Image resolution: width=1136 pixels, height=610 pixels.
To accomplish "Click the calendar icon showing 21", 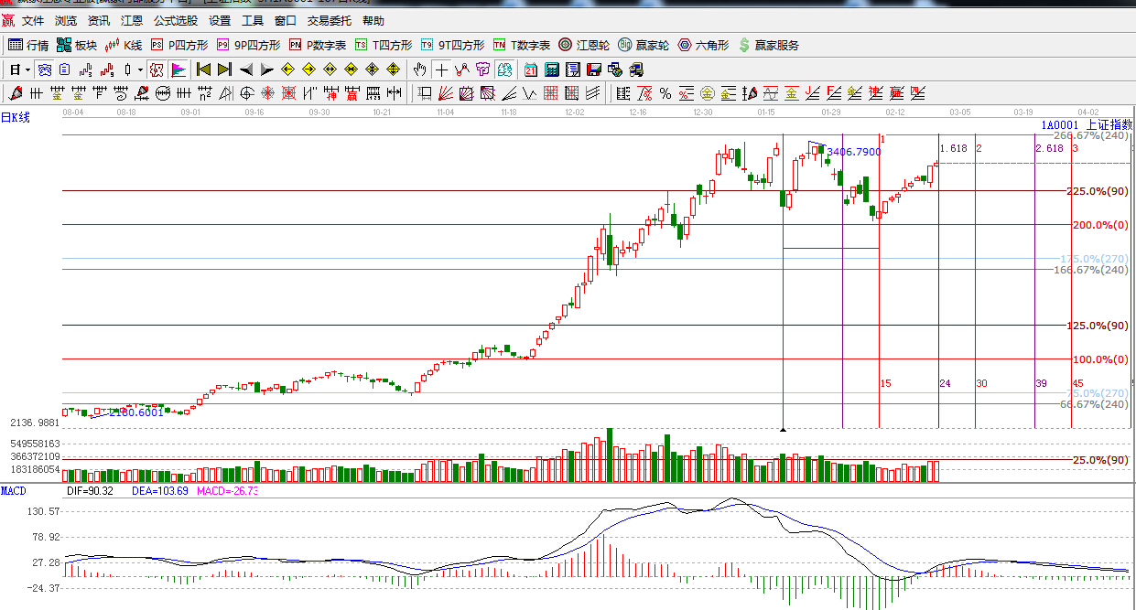I will pyautogui.click(x=531, y=70).
